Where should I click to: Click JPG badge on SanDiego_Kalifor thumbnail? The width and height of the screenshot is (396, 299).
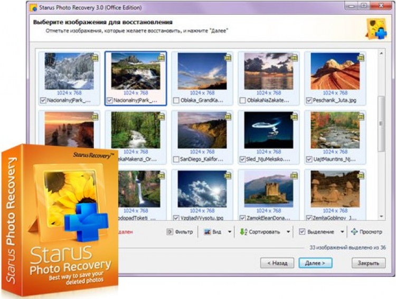point(228,117)
